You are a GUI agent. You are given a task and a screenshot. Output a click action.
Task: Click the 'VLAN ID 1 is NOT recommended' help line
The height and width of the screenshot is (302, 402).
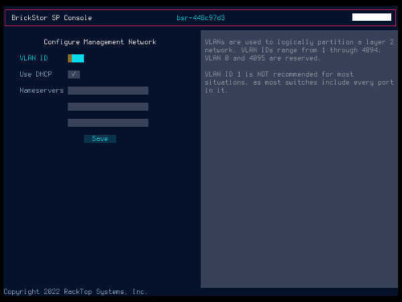pyautogui.click(x=279, y=74)
